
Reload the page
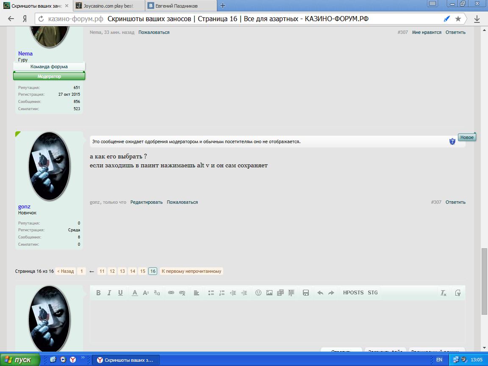pos(41,19)
